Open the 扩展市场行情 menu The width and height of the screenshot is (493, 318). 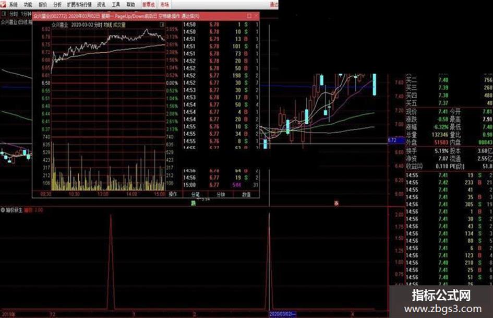[x=79, y=4]
